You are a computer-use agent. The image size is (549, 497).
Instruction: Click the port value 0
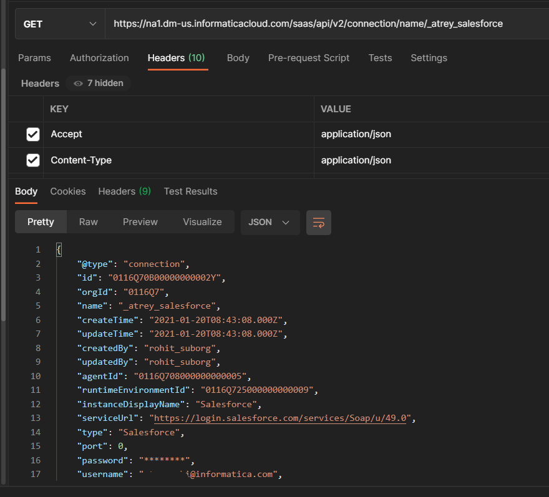120,446
